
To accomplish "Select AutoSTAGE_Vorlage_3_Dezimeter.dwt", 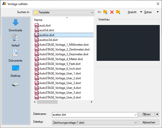I will click(x=64, y=54).
